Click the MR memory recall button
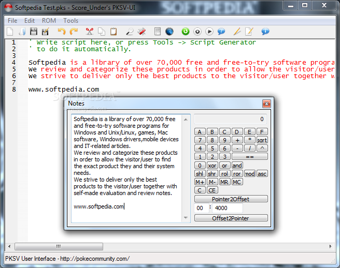The height and width of the screenshot is (268, 340). coord(224,182)
